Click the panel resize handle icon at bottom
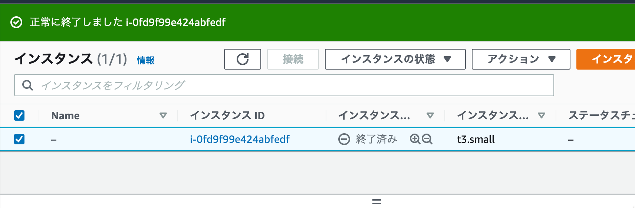635x208 pixels. point(377,202)
